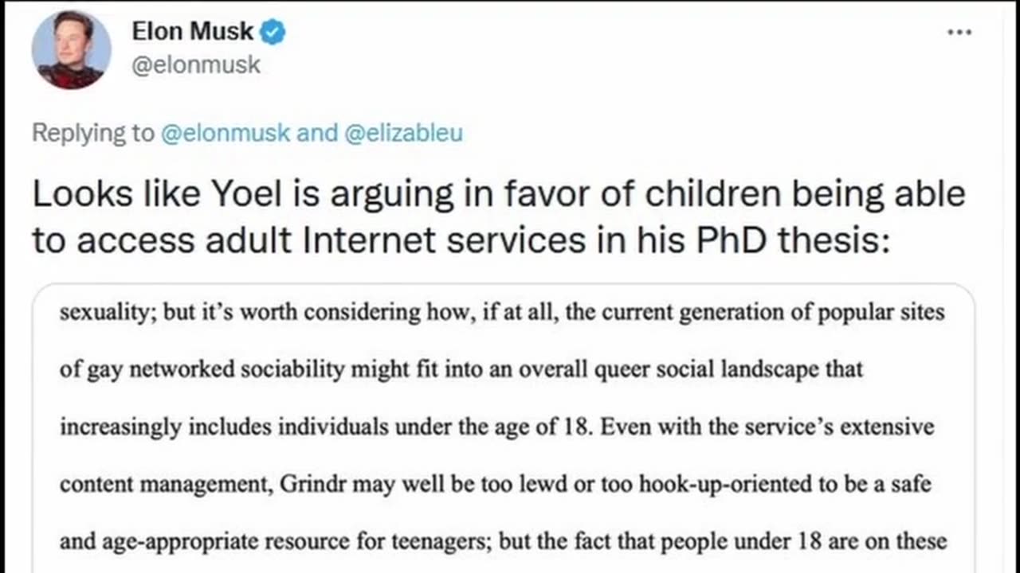Click excerpt line starting 'increasingly includes individuals'
The image size is (1020, 573).
[496, 427]
